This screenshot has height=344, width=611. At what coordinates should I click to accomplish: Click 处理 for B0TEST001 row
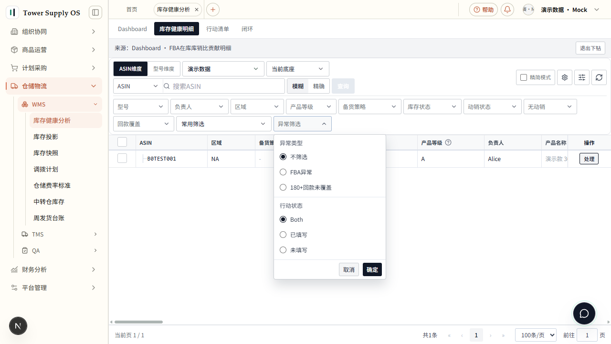click(589, 159)
